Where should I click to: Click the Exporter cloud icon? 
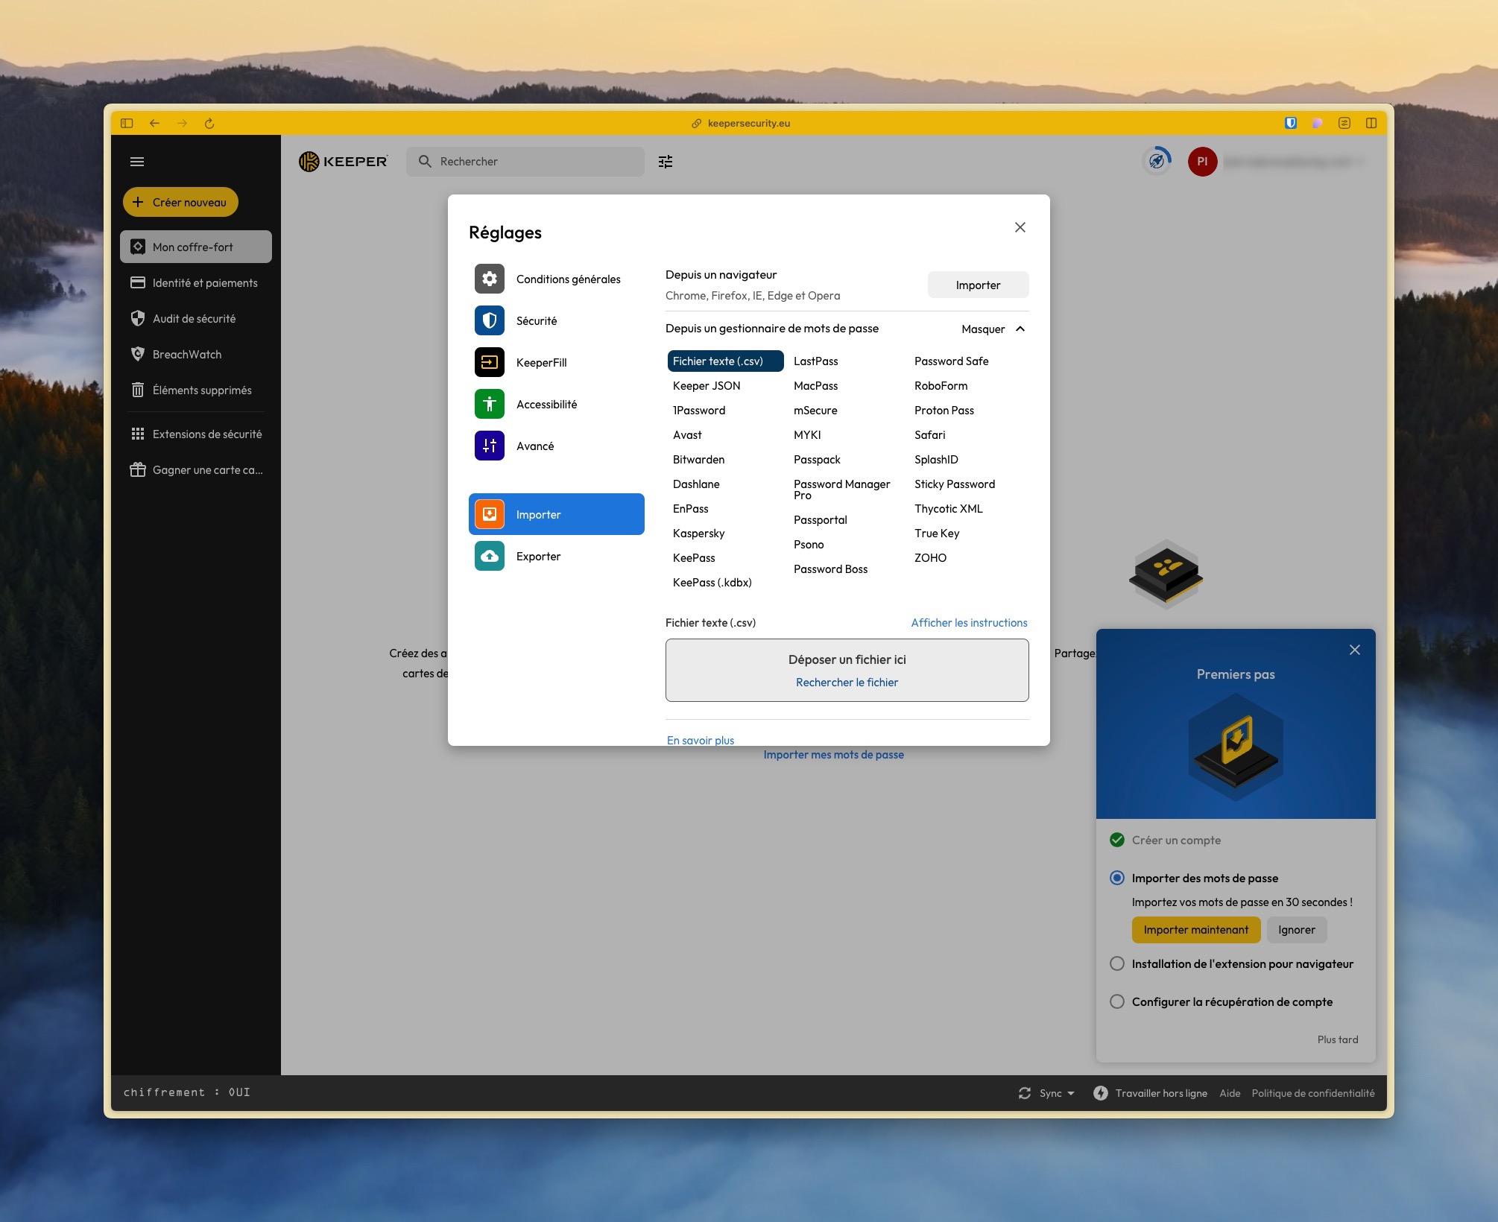pos(490,556)
